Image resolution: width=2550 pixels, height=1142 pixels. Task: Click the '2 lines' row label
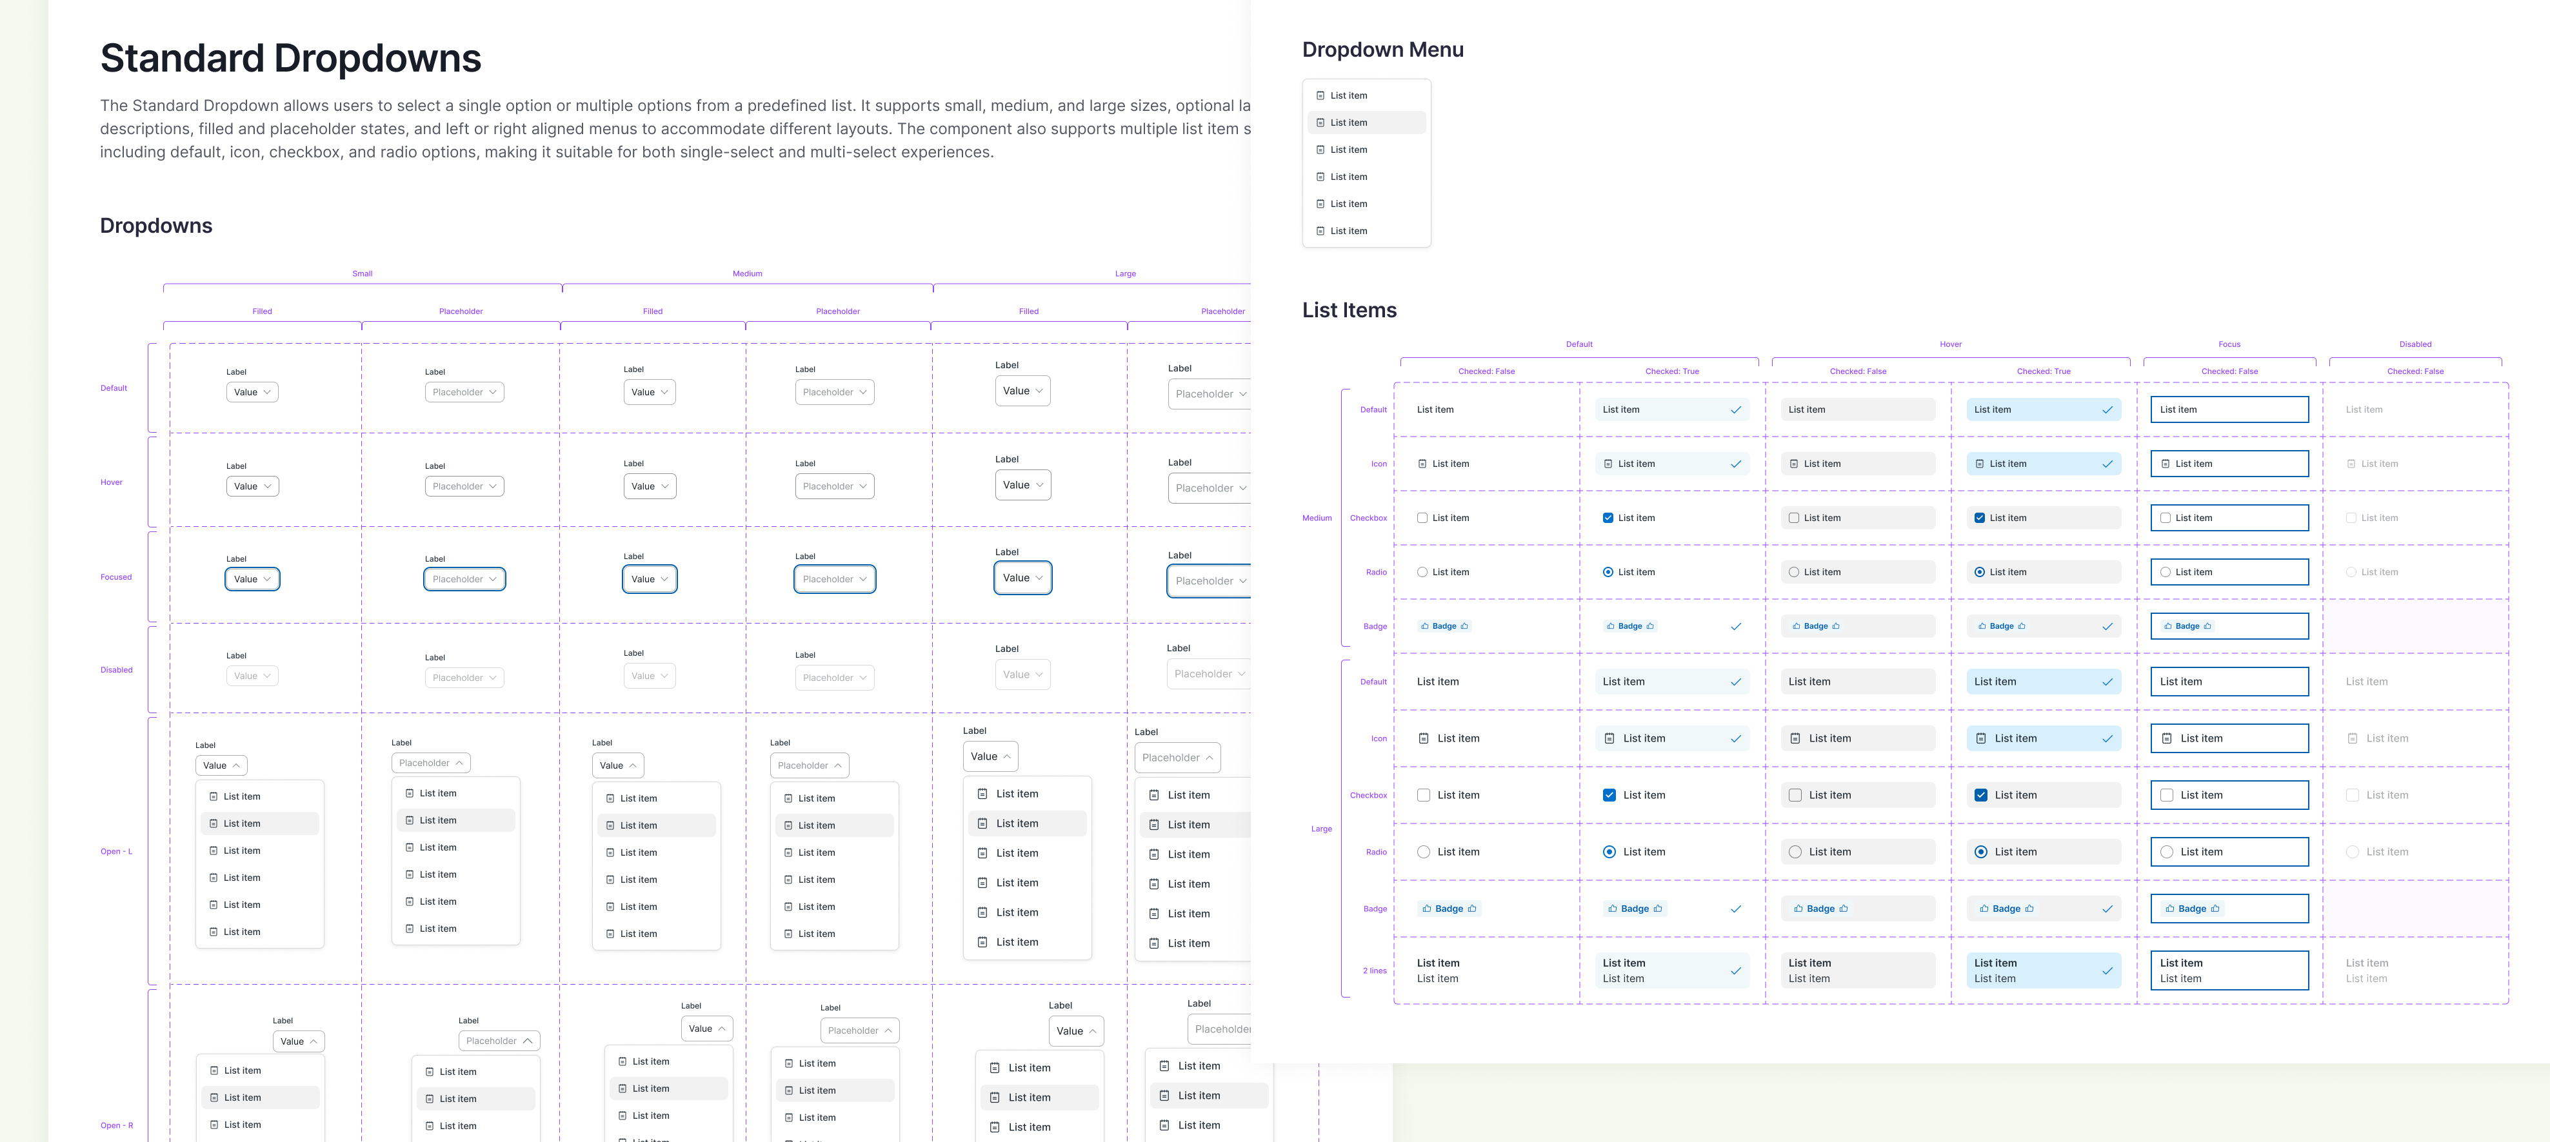pos(1374,971)
